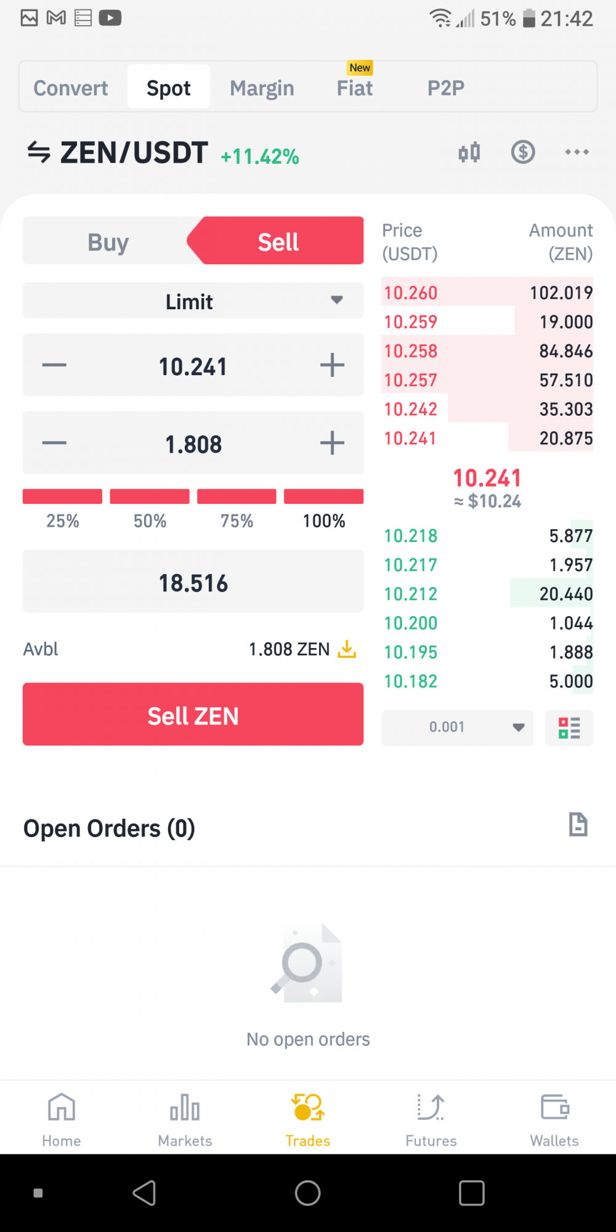Open the ZEN/USDT pair selector
Image resolution: width=616 pixels, height=1232 pixels.
[x=134, y=152]
